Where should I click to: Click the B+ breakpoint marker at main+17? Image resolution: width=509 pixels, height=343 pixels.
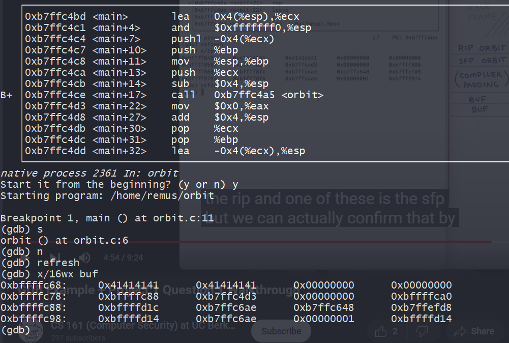(7, 95)
